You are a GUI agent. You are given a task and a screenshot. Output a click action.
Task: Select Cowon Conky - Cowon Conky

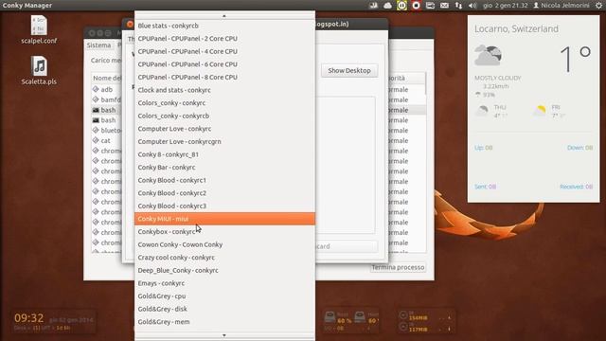point(224,244)
